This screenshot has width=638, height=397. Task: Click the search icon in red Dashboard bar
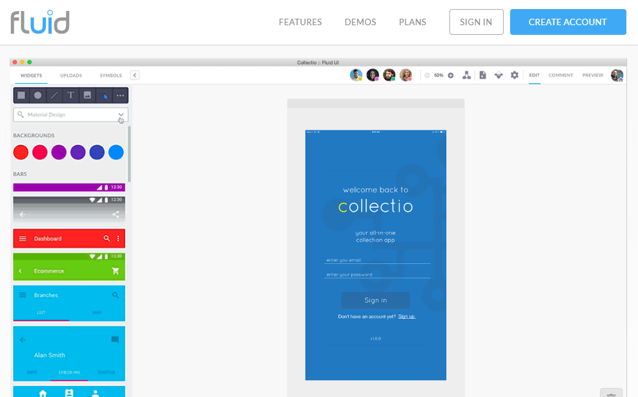tap(107, 238)
